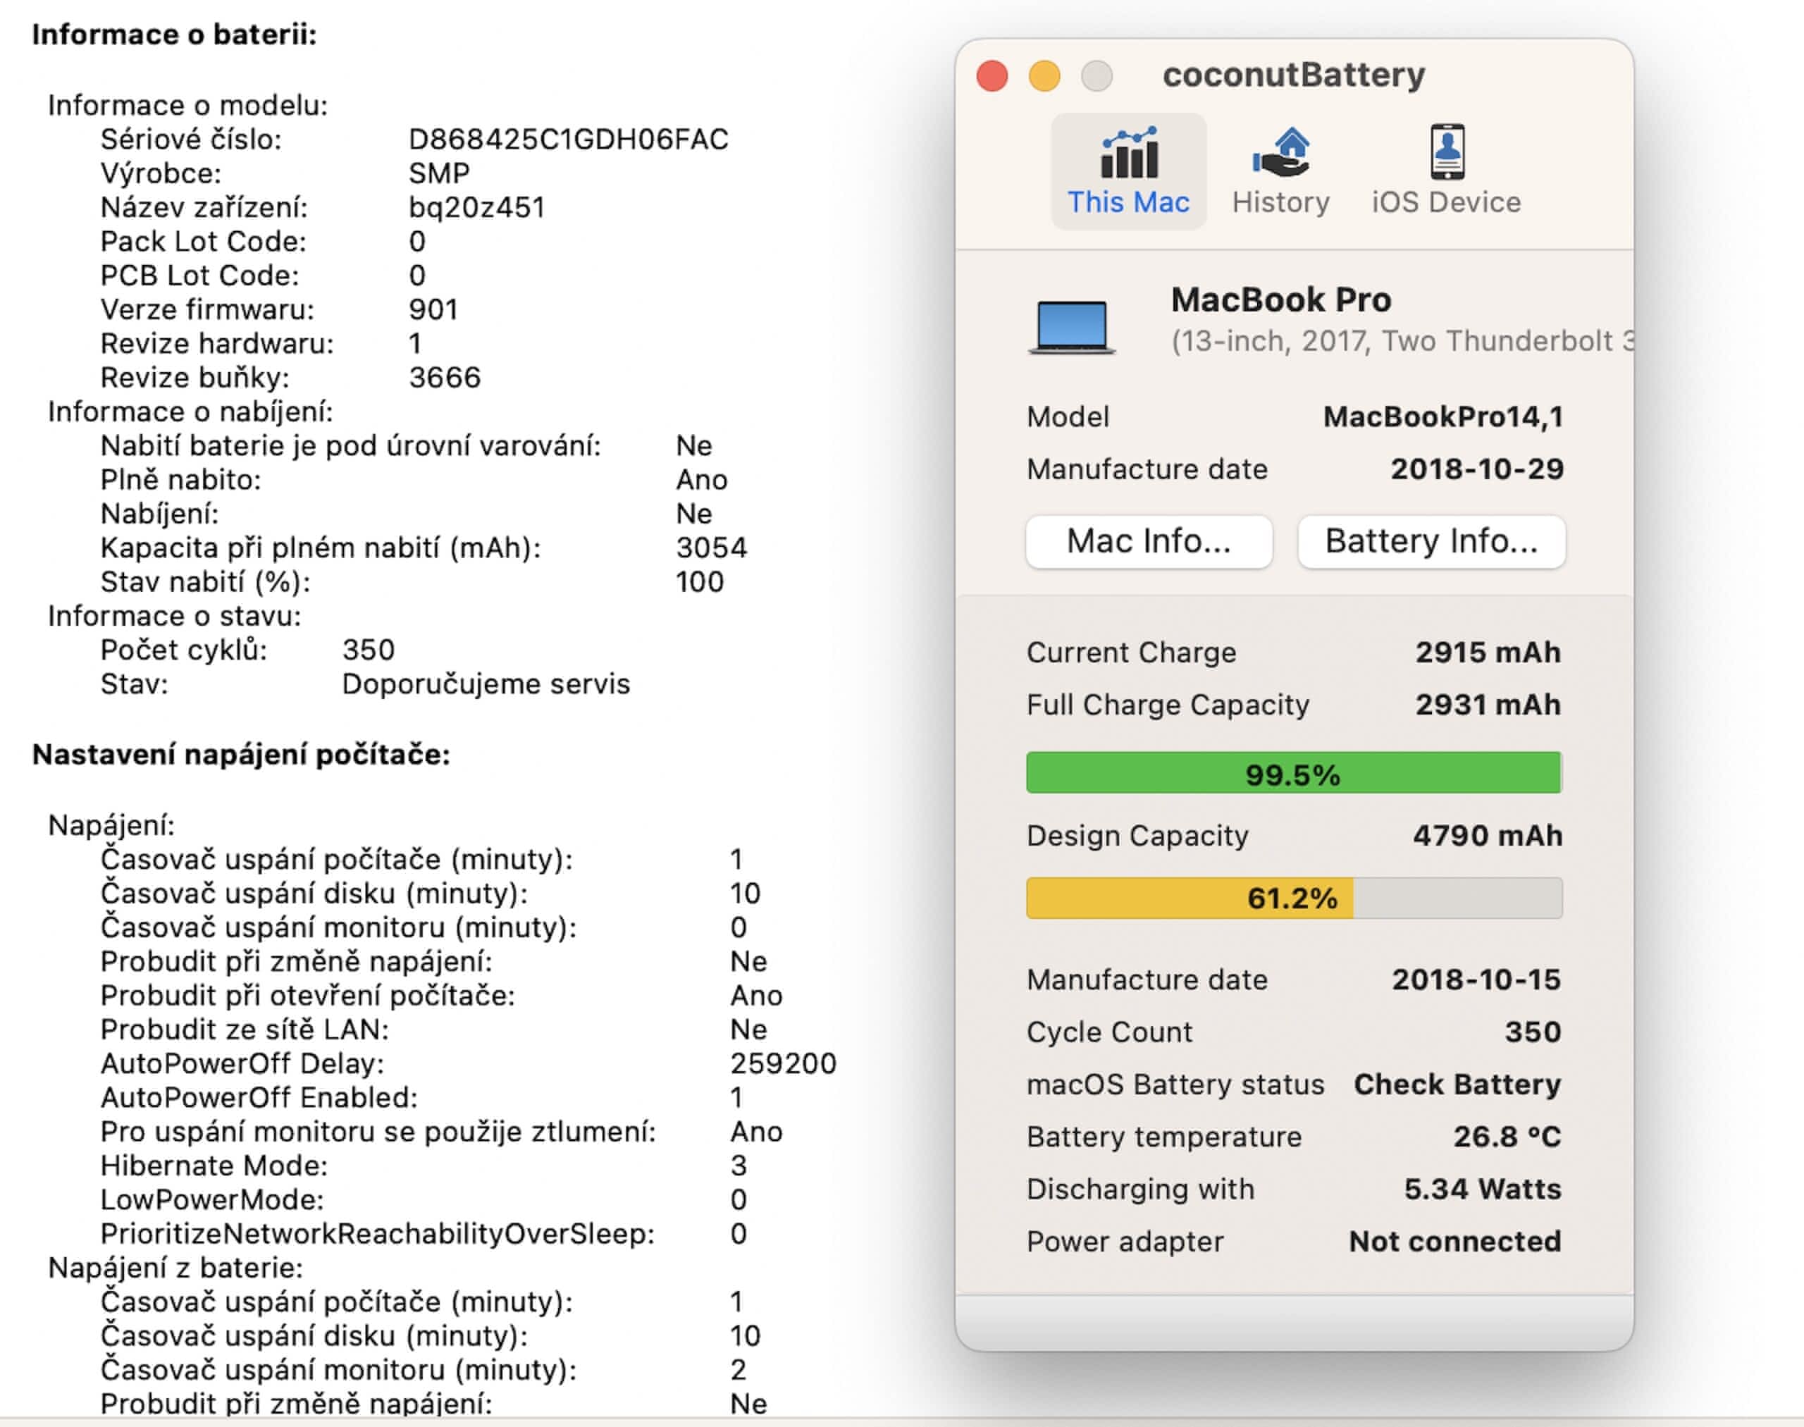The width and height of the screenshot is (1804, 1427).
Task: Switch to the History tab label
Action: [x=1280, y=202]
